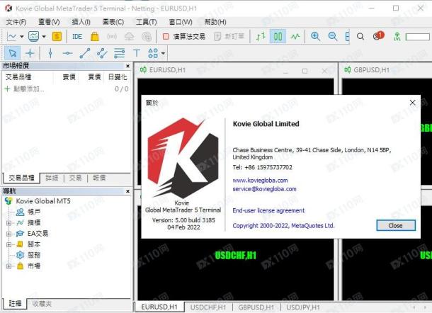Screen dimensions: 432x313
Task: Open the 幫助(H) menu
Action: click(x=215, y=22)
